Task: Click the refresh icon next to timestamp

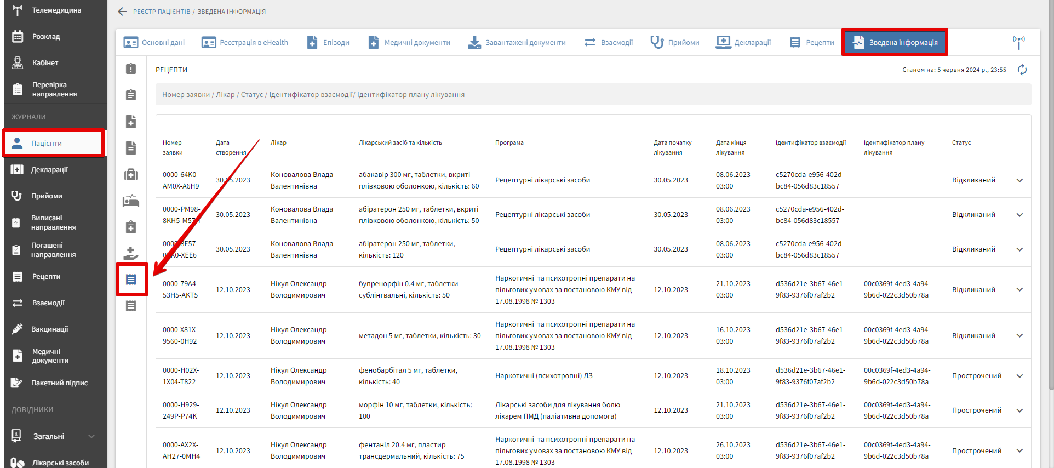Action: 1022,70
